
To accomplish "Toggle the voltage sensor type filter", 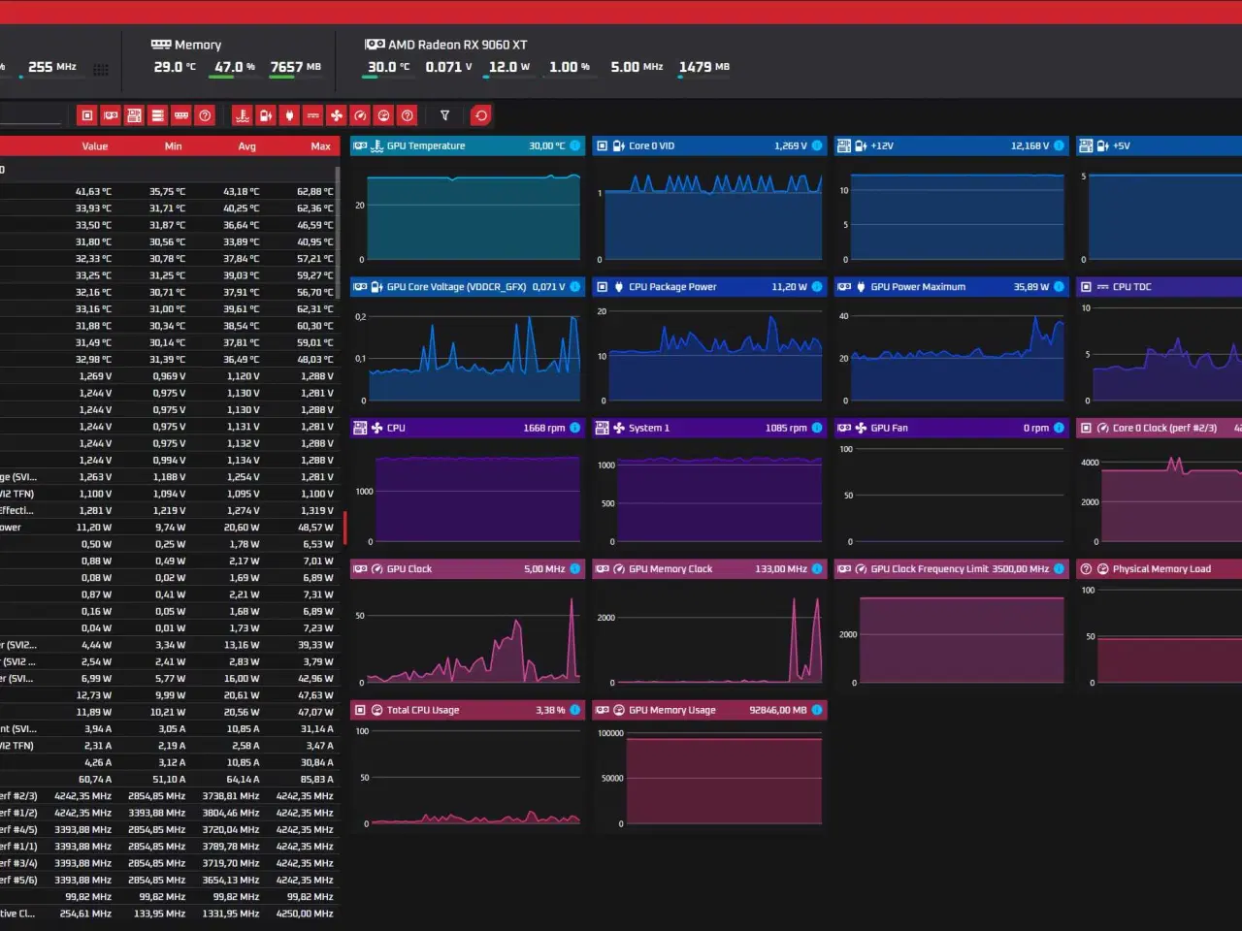I will [x=266, y=115].
